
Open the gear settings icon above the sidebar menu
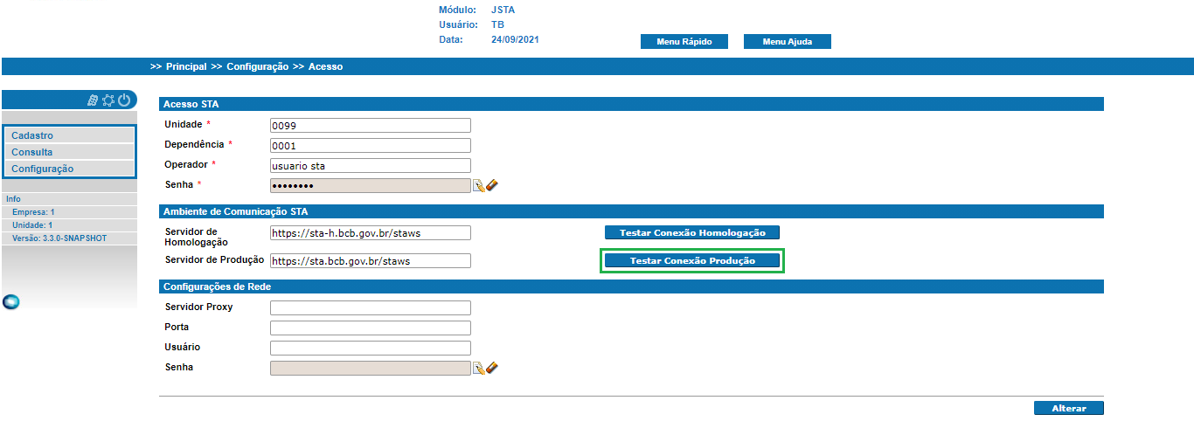tap(108, 100)
